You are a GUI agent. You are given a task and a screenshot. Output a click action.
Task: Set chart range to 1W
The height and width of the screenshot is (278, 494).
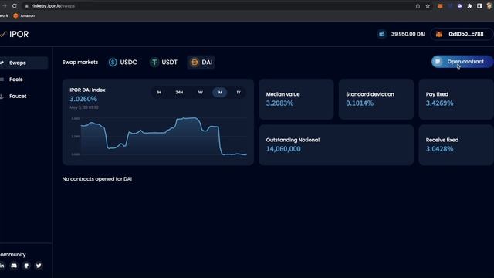[x=200, y=93]
